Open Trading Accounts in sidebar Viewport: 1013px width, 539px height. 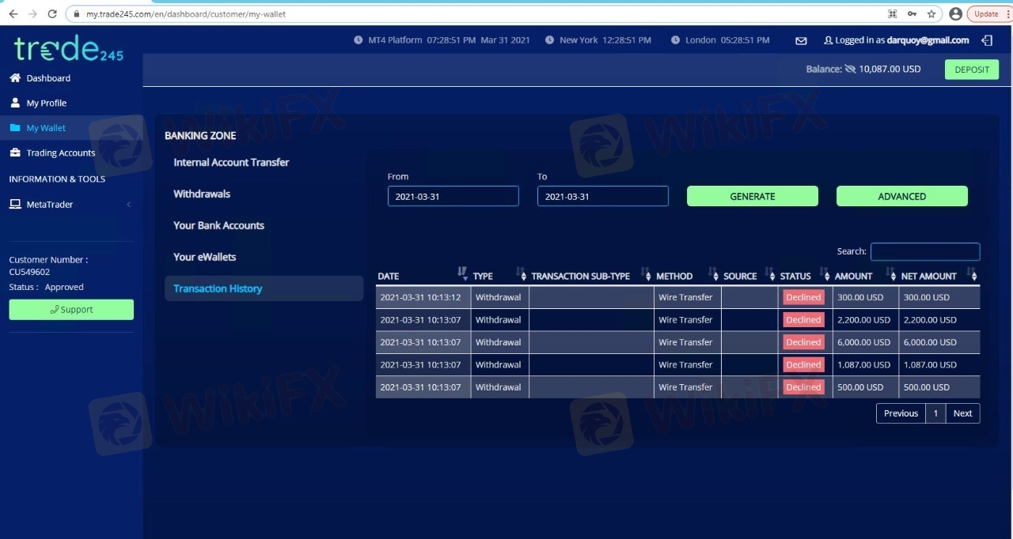tap(60, 153)
